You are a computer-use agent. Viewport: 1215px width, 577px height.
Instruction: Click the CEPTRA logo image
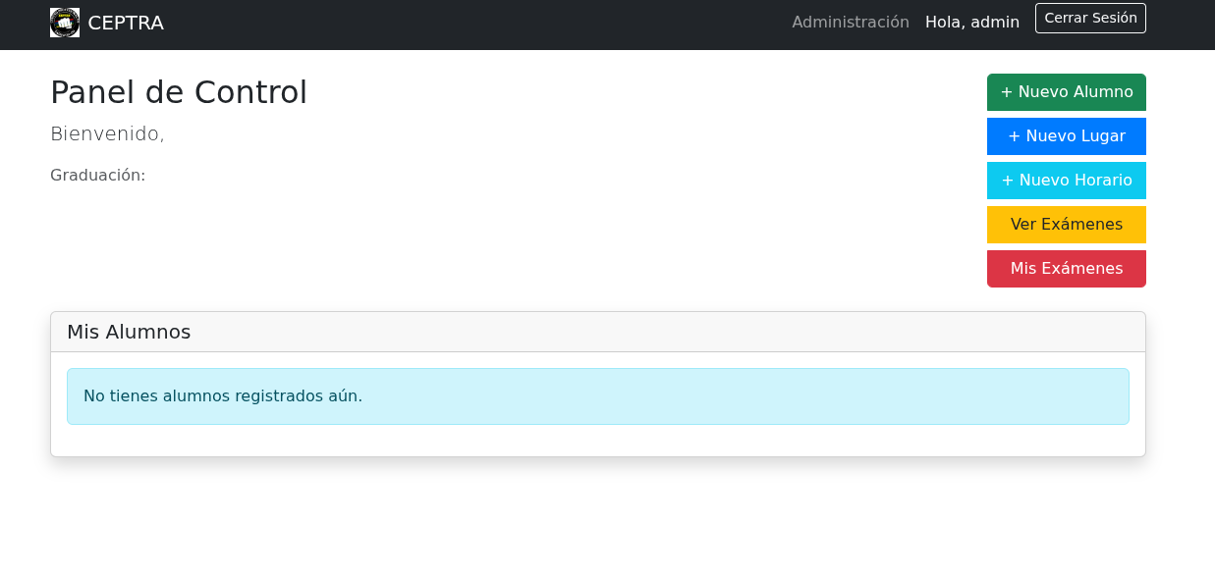65,23
